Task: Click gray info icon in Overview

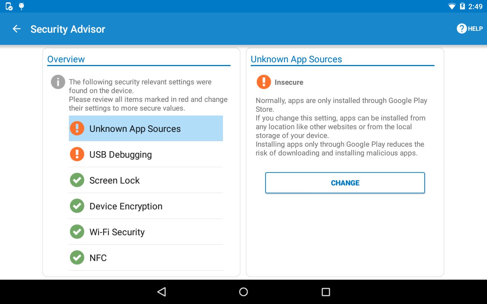Action: click(x=58, y=82)
